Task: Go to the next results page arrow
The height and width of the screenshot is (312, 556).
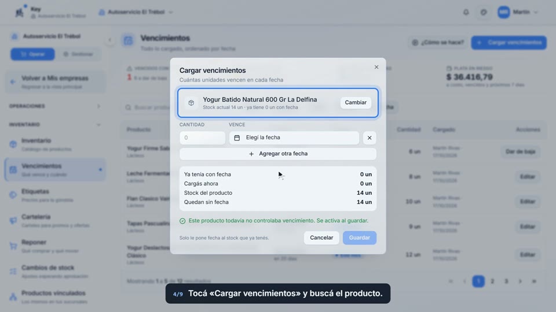Action: point(520,281)
